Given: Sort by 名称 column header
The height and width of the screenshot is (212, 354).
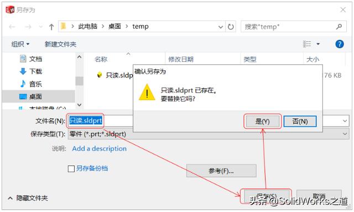Looking at the screenshot, I should 101,59.
